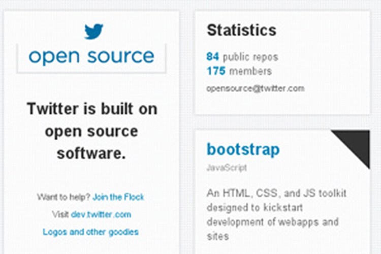
Task: Open Logos and other goodies link
Action: click(x=90, y=232)
